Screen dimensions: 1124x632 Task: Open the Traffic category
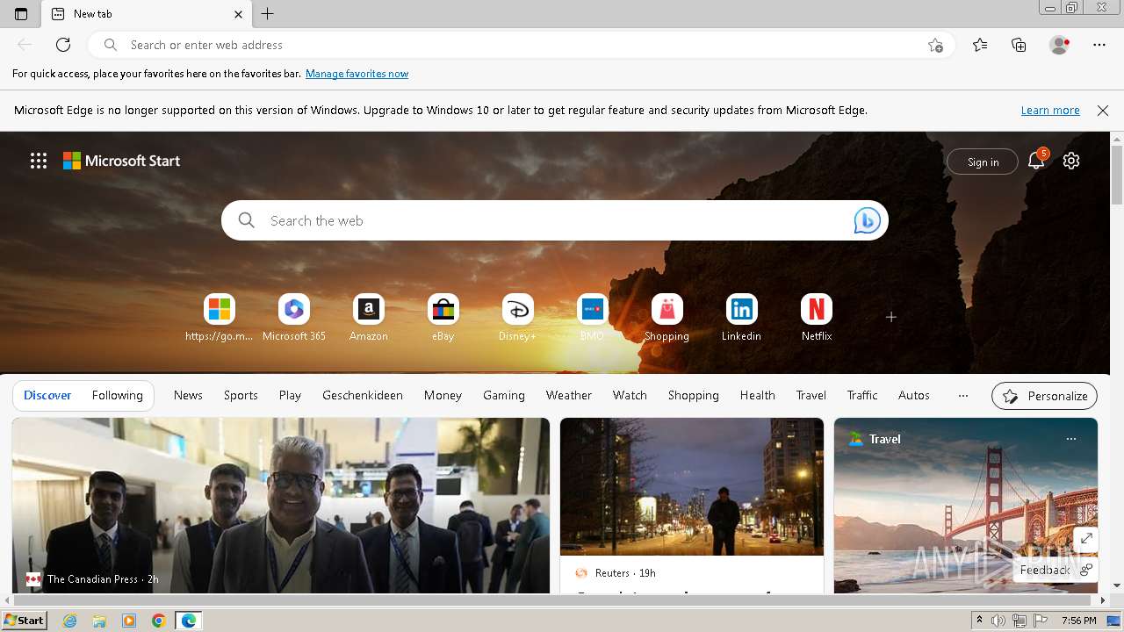pos(862,396)
